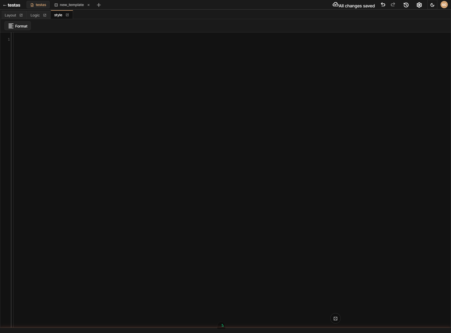Screen dimensions: 451x333
Task: Click the circular template button above the bottom bar
Action: [335, 318]
